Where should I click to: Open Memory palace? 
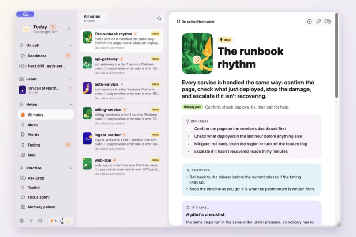(x=46, y=207)
